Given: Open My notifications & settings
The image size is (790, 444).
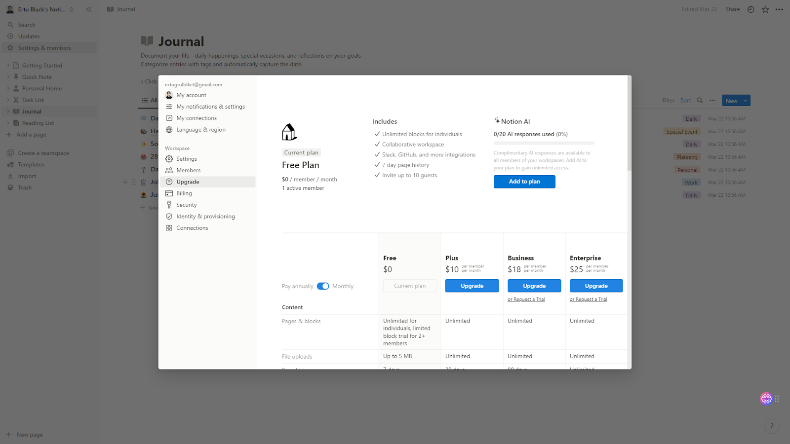Looking at the screenshot, I should [x=208, y=107].
